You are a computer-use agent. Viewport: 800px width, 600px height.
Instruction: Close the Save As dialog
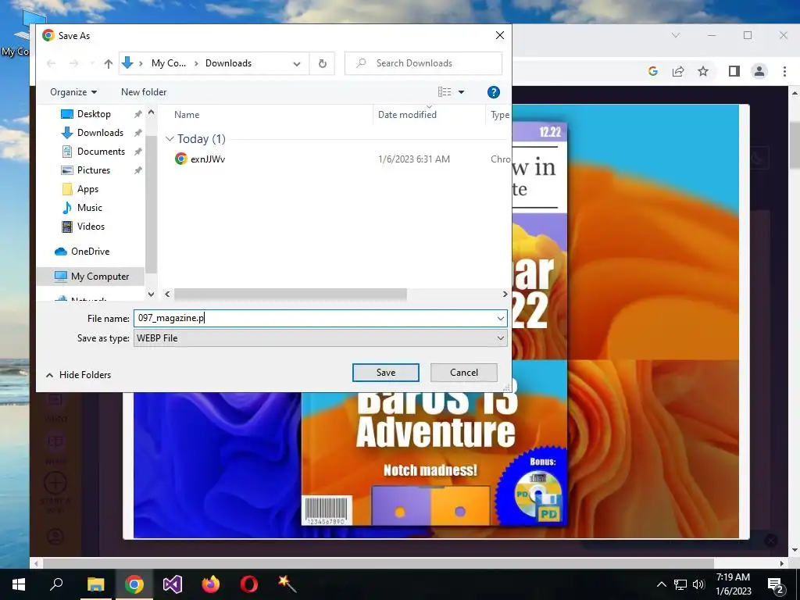tap(500, 35)
